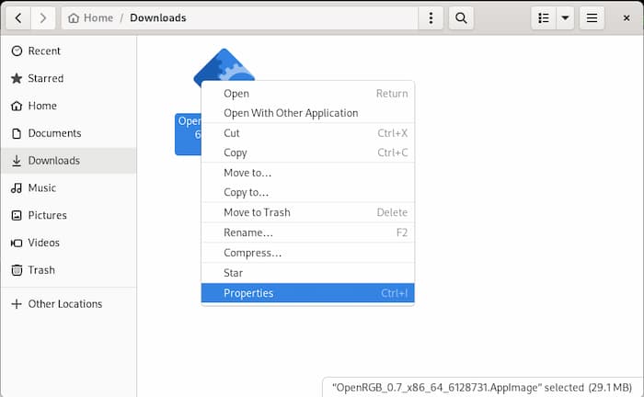Image resolution: width=644 pixels, height=397 pixels.
Task: Open Starred in the sidebar
Action: (x=69, y=78)
